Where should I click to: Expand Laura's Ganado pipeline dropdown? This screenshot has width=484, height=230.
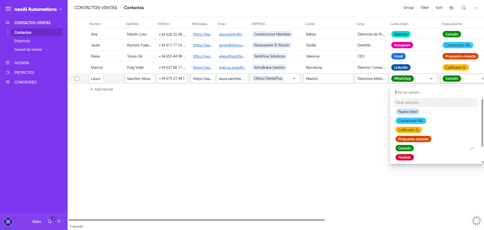[x=482, y=78]
